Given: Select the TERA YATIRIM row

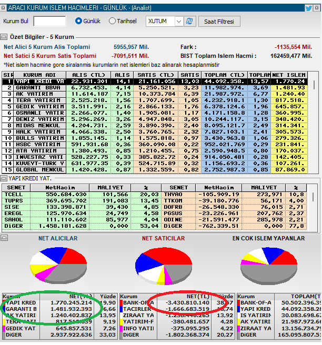Looking at the screenshot, I should [155, 100].
